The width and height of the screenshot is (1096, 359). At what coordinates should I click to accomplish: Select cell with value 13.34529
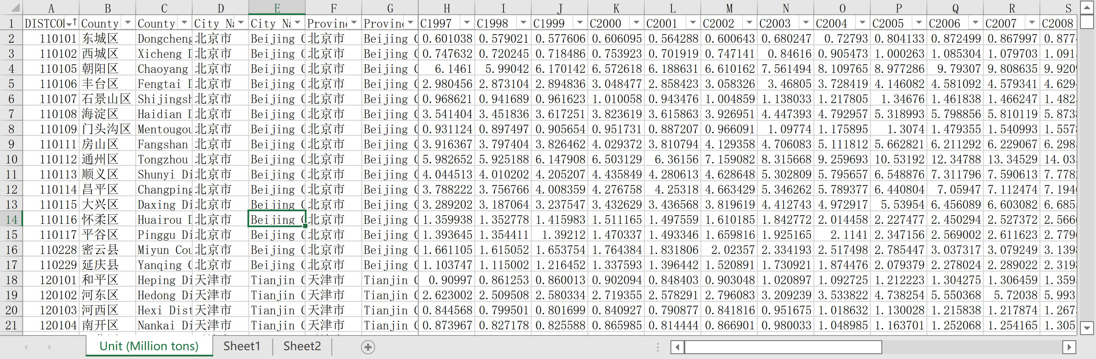(x=1012, y=159)
